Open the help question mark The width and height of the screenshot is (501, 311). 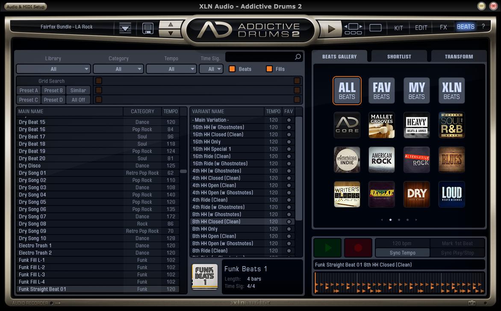(483, 26)
